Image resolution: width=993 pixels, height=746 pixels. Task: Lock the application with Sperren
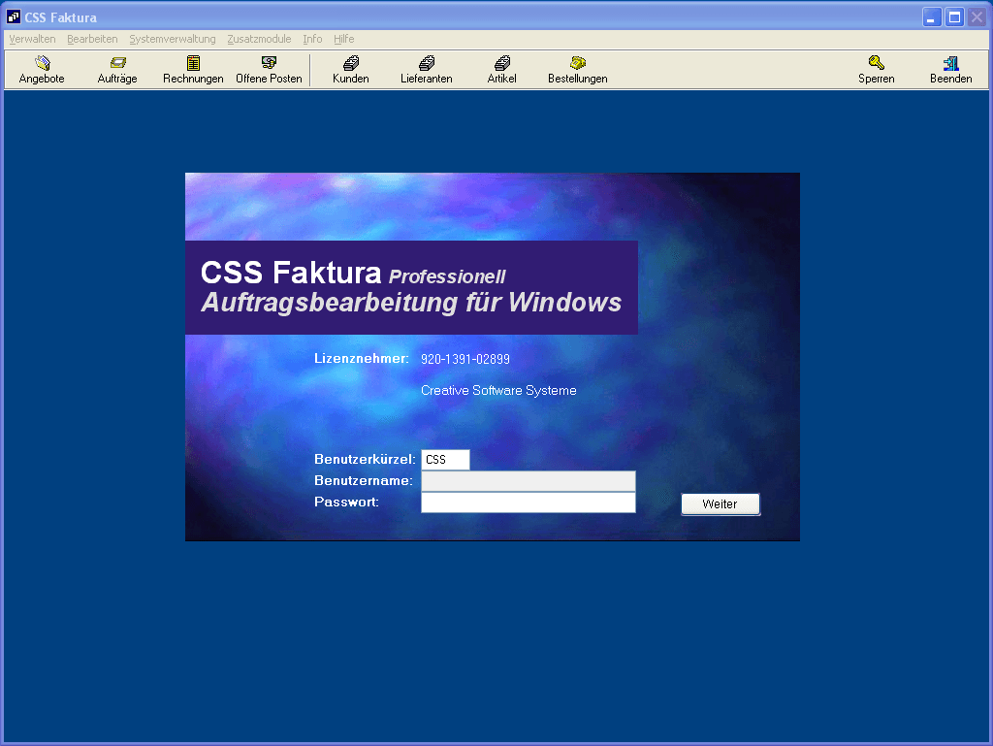(876, 70)
